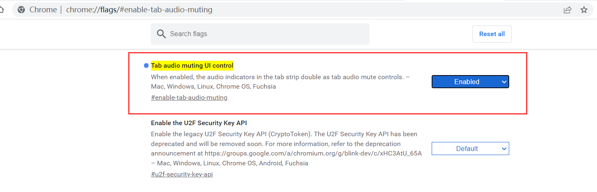597x192 pixels.
Task: Click the tab audio muting description text
Action: tap(276, 77)
